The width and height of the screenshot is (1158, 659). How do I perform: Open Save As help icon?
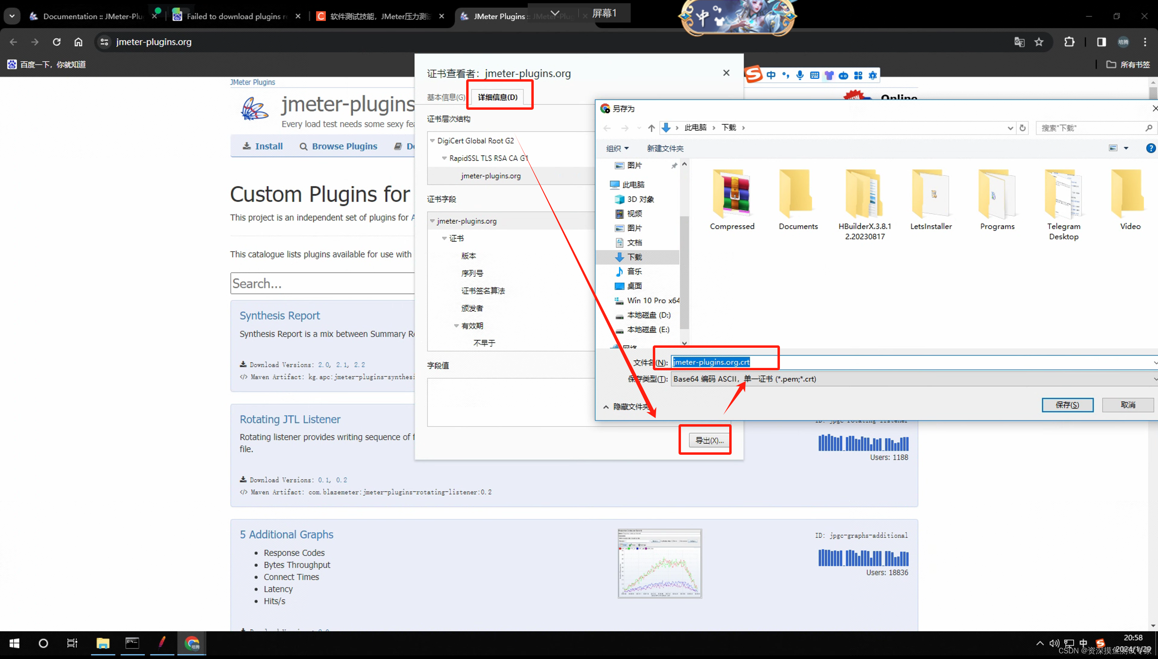click(x=1150, y=148)
